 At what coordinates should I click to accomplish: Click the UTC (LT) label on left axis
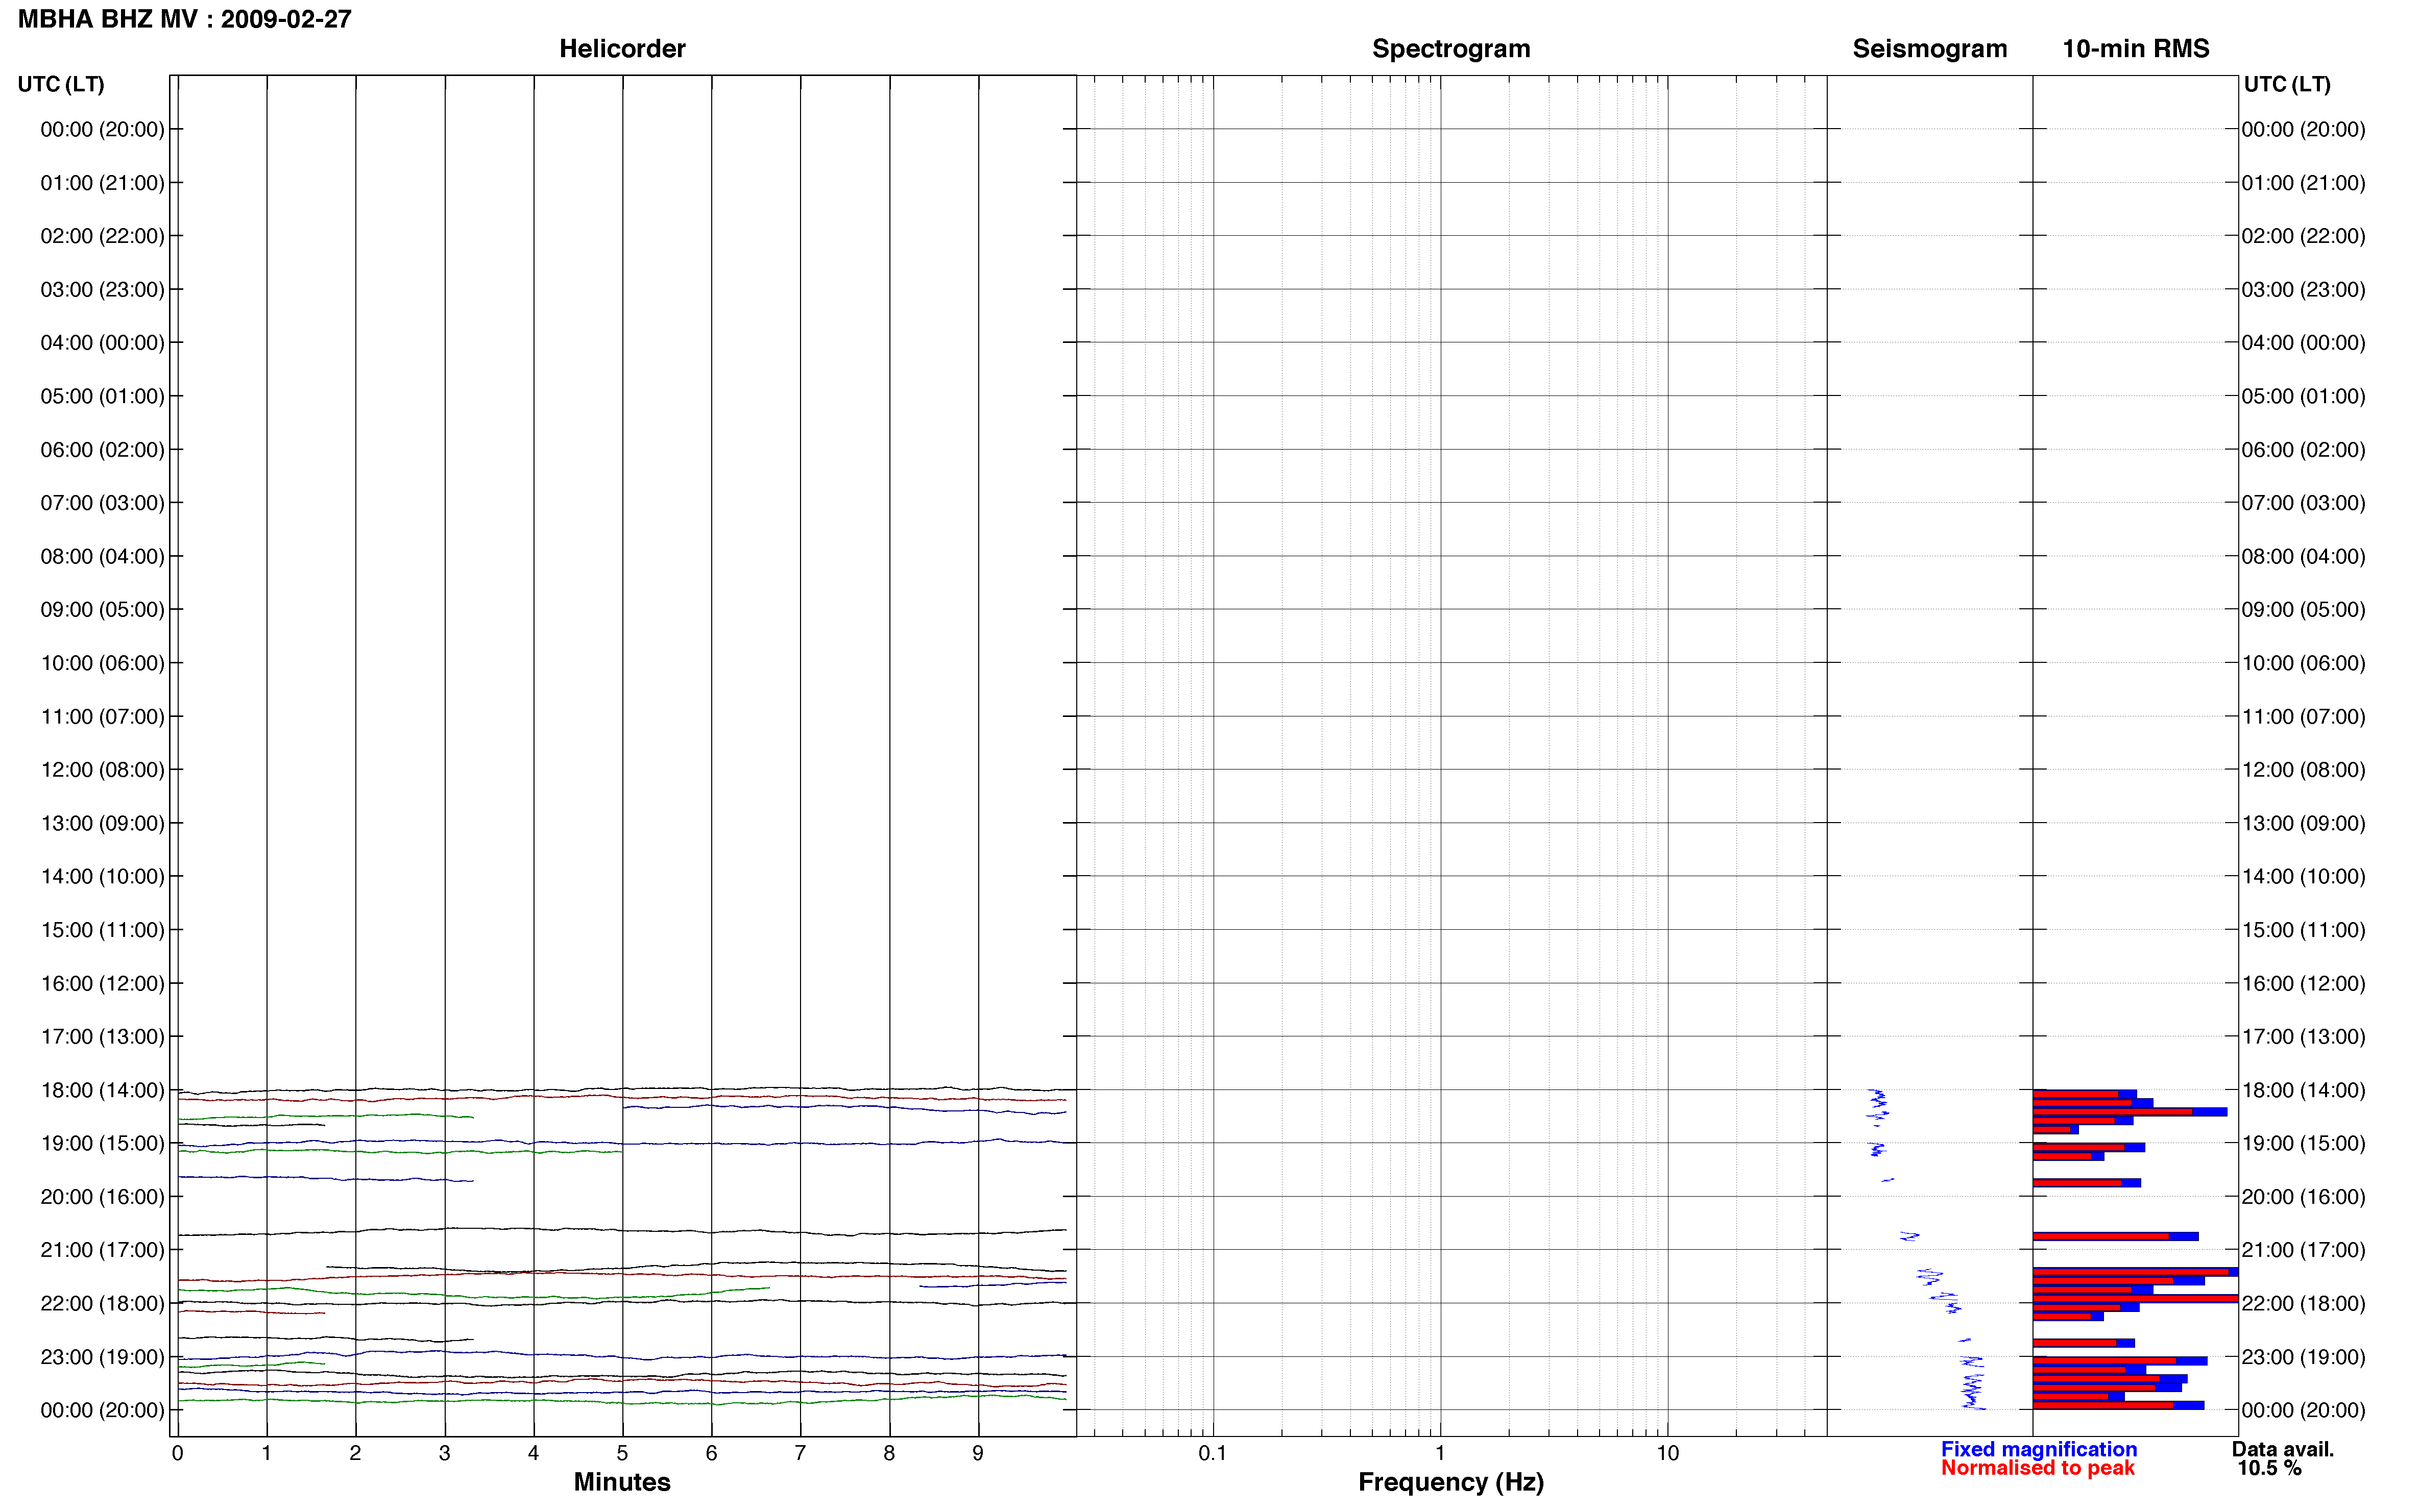[x=61, y=84]
